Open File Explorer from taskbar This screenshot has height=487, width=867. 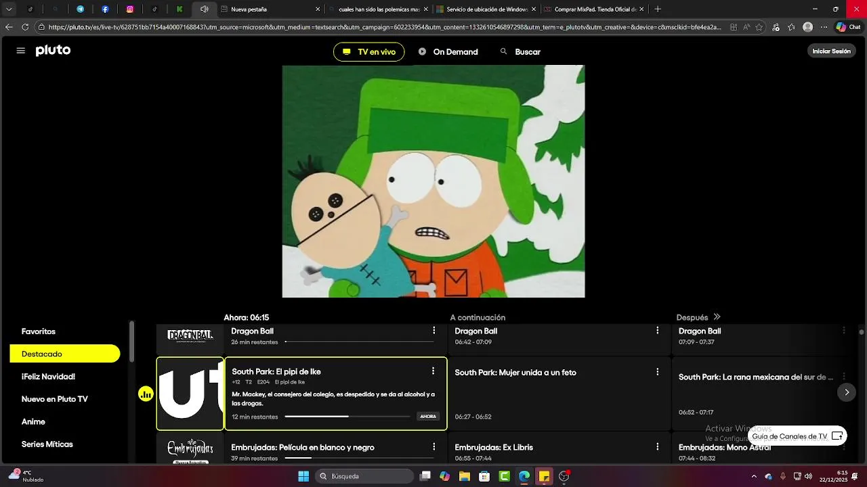(465, 476)
